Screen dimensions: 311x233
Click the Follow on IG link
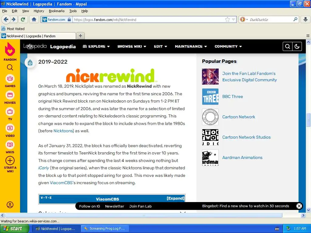(x=90, y=206)
